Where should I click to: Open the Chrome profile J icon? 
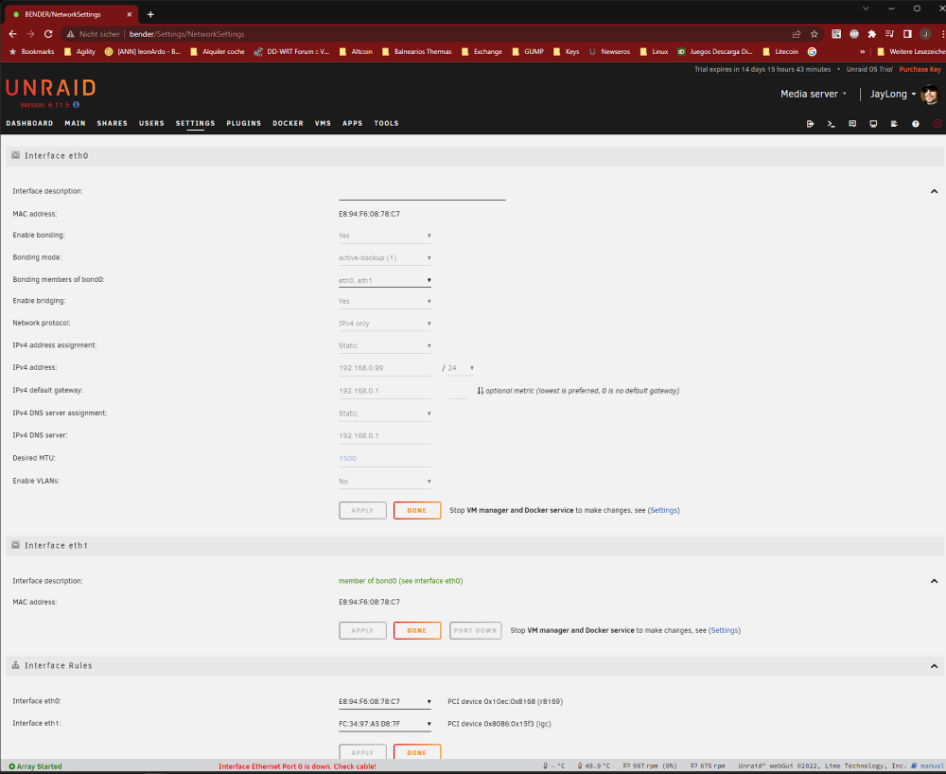925,34
